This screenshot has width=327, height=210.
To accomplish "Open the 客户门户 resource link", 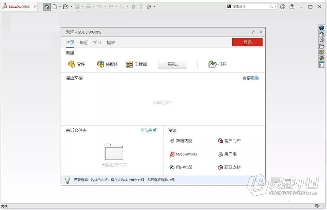I will 229,141.
